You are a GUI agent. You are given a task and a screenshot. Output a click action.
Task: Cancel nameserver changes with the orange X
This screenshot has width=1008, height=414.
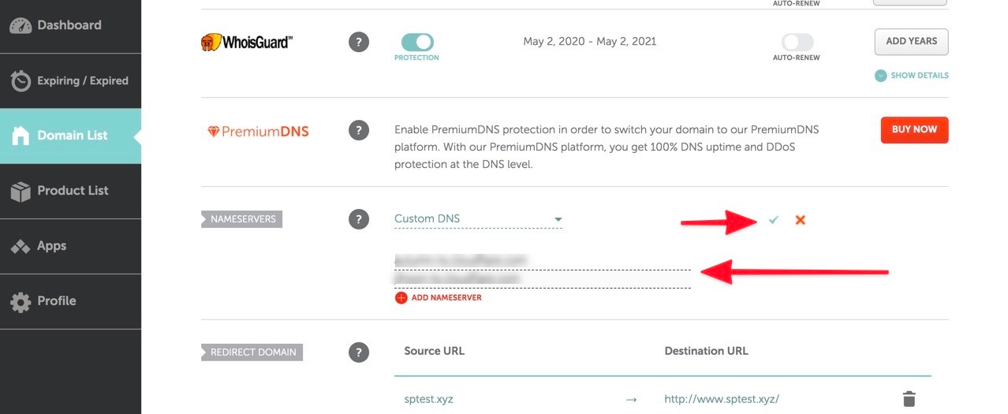(800, 220)
